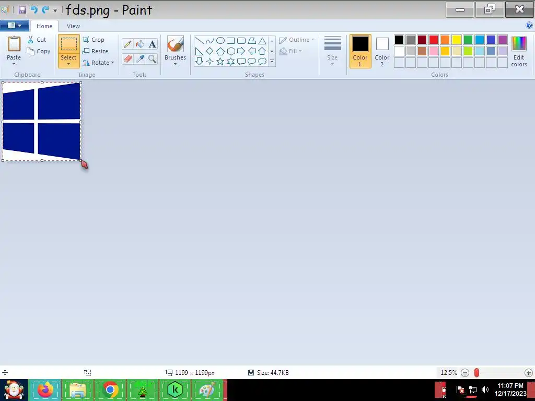The width and height of the screenshot is (535, 401).
Task: Choose the Rectangle shape
Action: coord(231,41)
